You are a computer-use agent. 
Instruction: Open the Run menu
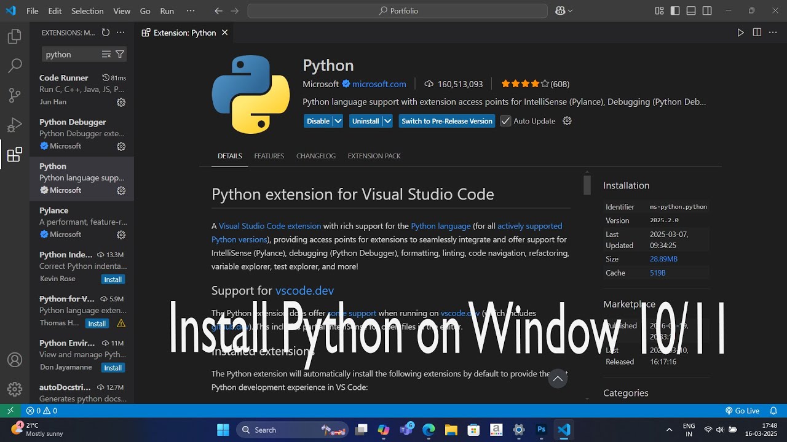point(167,11)
